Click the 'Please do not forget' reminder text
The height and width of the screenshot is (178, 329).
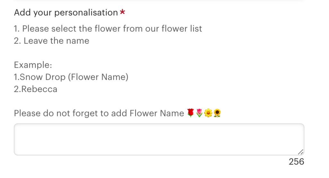99,113
